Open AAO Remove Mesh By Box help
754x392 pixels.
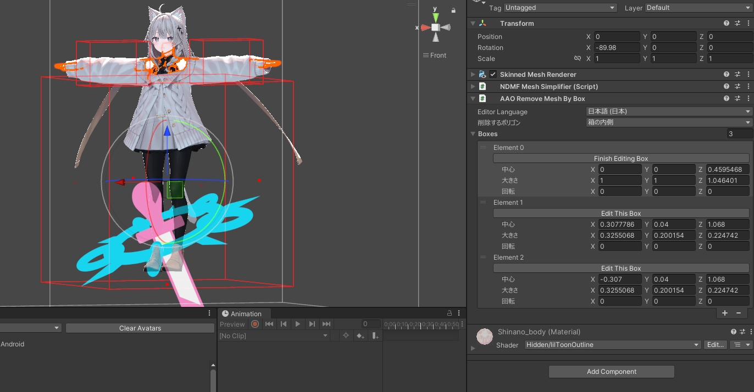[727, 98]
